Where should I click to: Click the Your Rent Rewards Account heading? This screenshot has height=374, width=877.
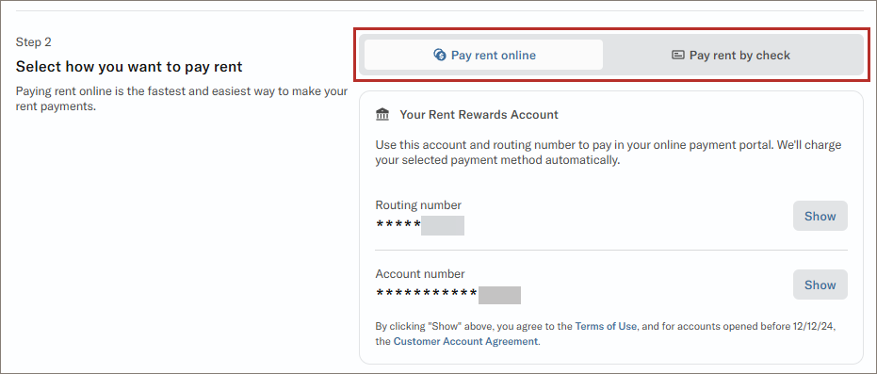(x=479, y=115)
